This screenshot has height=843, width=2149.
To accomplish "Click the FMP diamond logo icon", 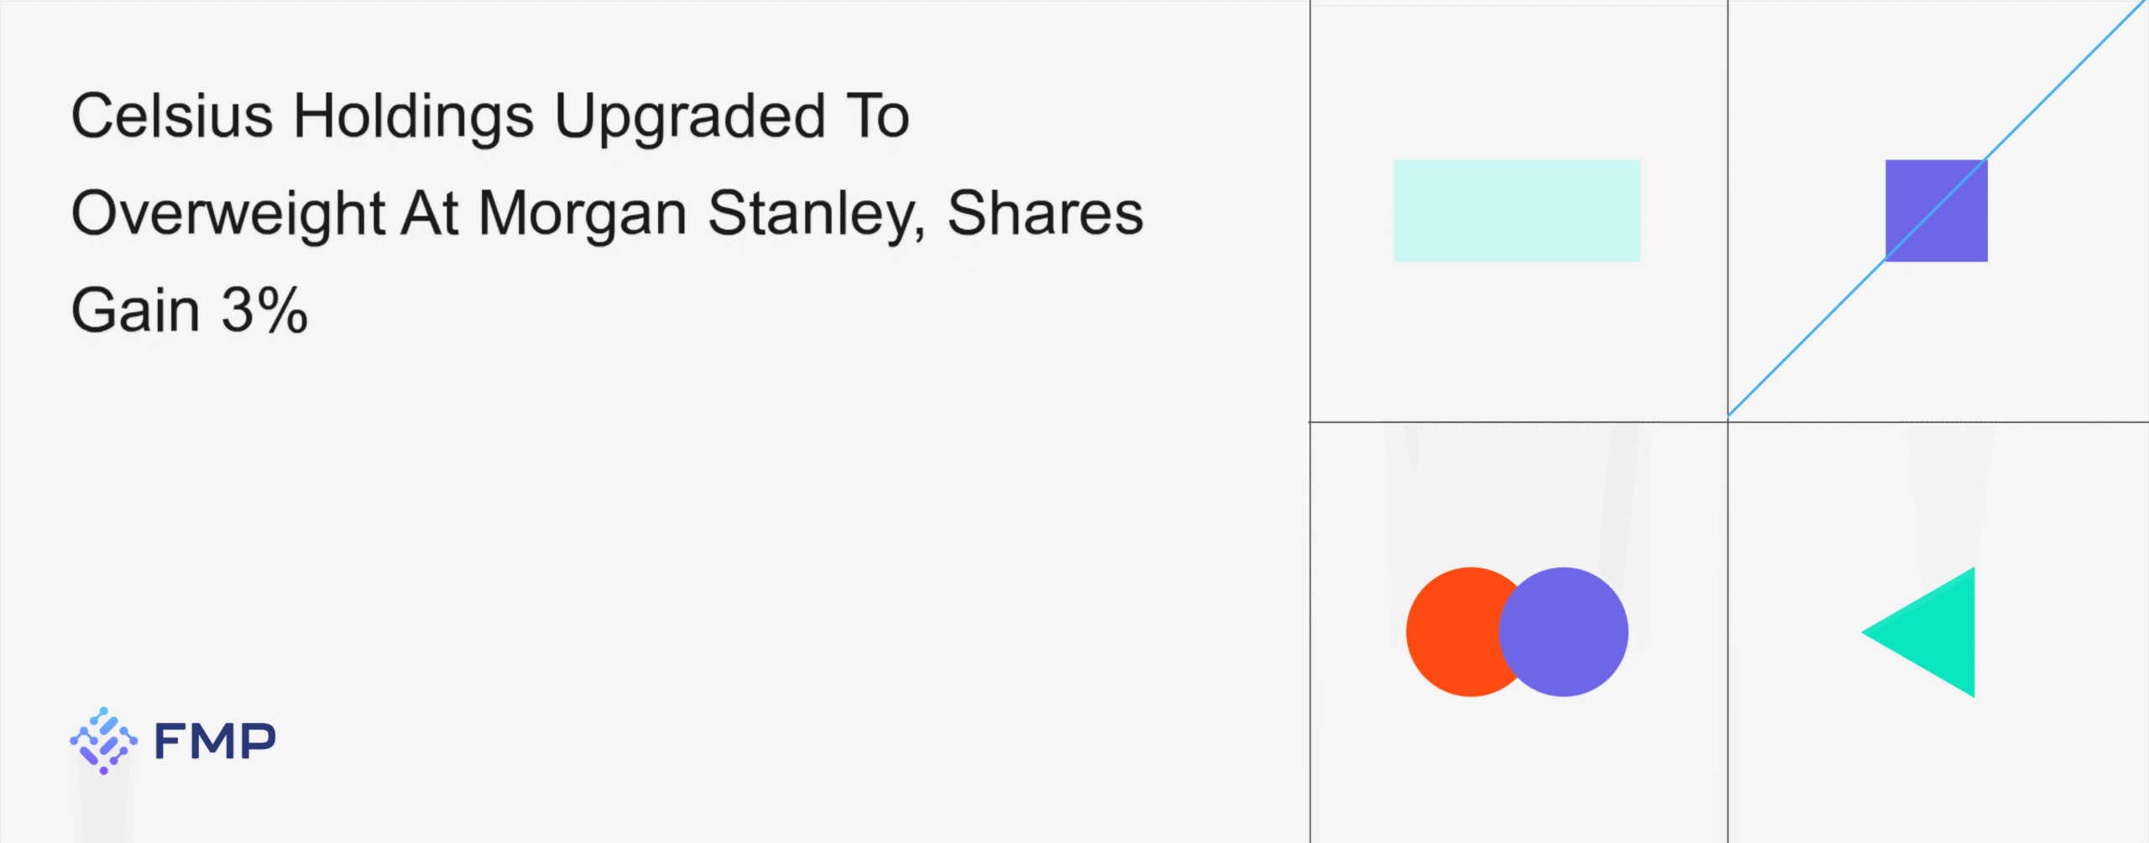I will (103, 741).
